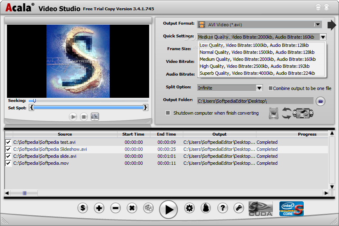This screenshot has width=339, height=226.
Task: Click the large arrow next to Output Format
Action: [332, 25]
